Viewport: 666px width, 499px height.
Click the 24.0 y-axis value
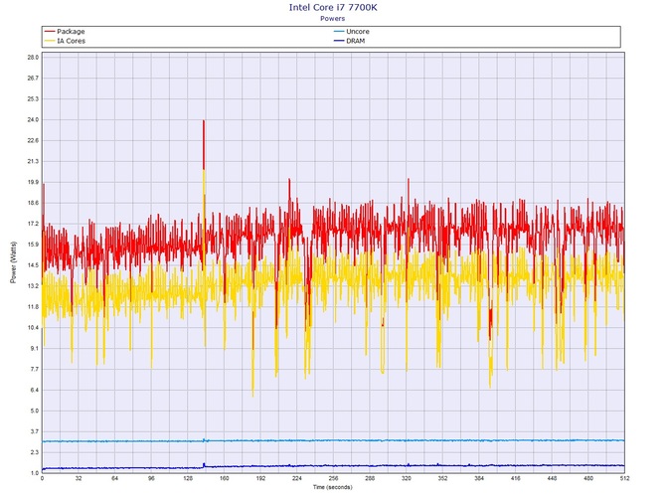[x=33, y=119]
